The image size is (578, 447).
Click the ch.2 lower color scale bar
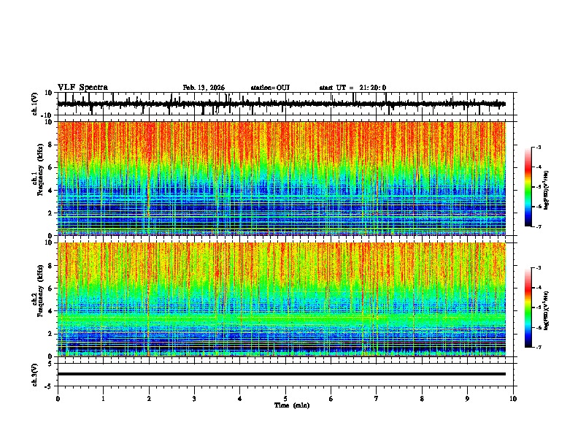tap(528, 307)
